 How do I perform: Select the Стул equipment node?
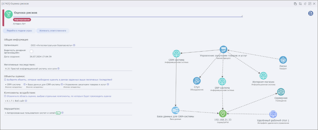197,81
